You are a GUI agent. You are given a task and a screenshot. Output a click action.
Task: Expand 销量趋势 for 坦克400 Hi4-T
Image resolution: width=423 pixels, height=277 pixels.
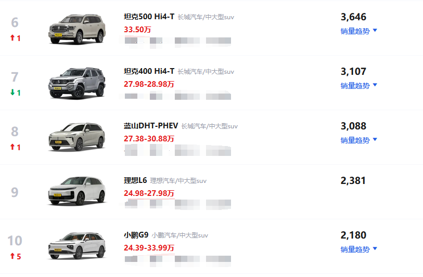pos(358,86)
